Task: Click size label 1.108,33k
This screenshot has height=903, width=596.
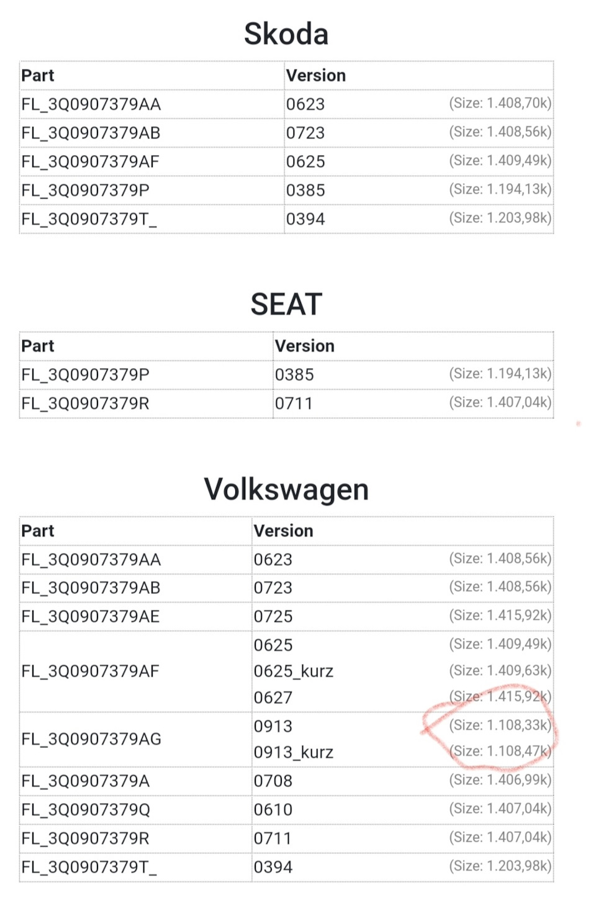Action: [500, 725]
